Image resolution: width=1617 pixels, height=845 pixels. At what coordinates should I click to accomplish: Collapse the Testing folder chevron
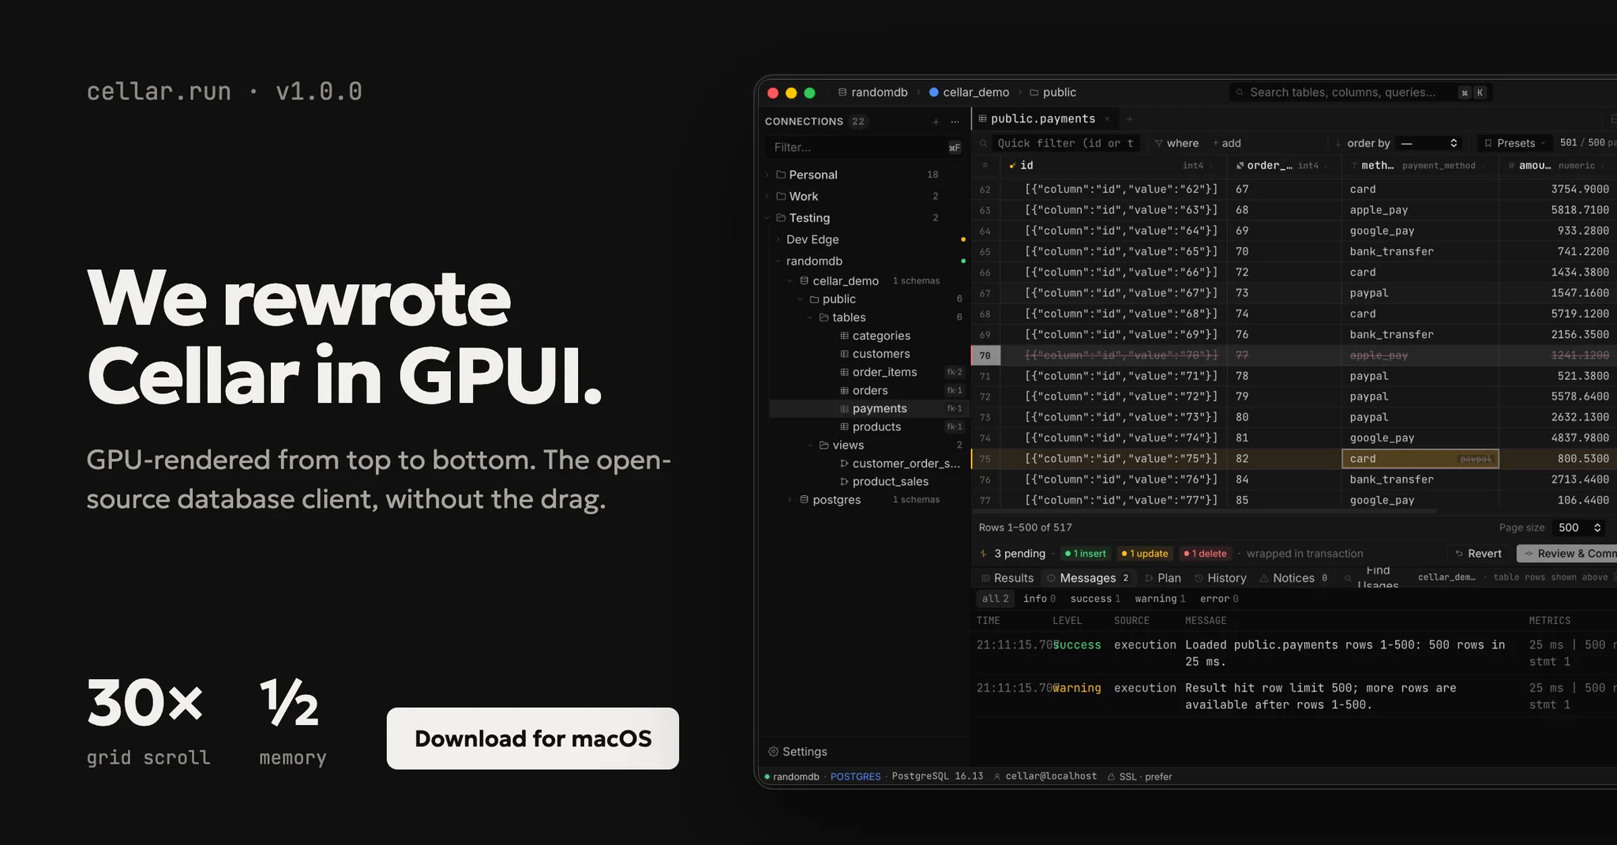click(767, 218)
